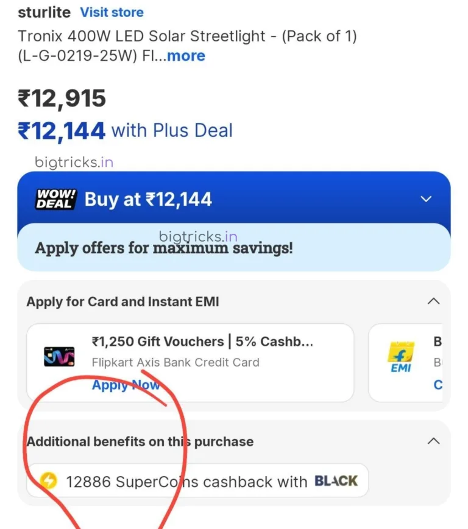This screenshot has width=468, height=529.
Task: Click the ₹12,915 original price text
Action: [x=61, y=97]
